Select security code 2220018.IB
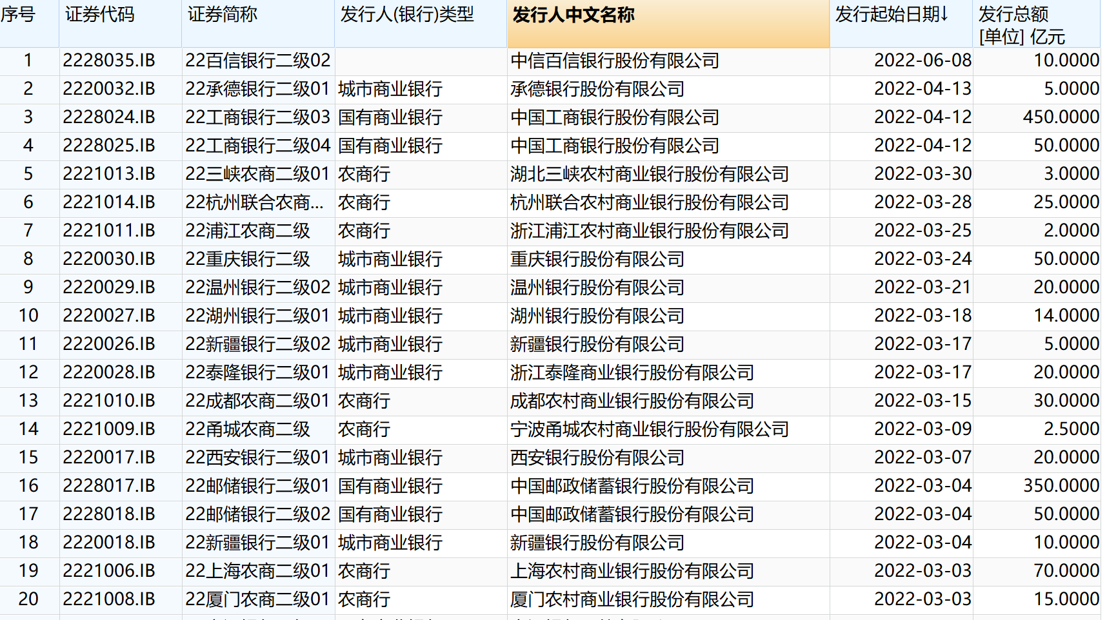Image resolution: width=1107 pixels, height=620 pixels. pos(109,543)
